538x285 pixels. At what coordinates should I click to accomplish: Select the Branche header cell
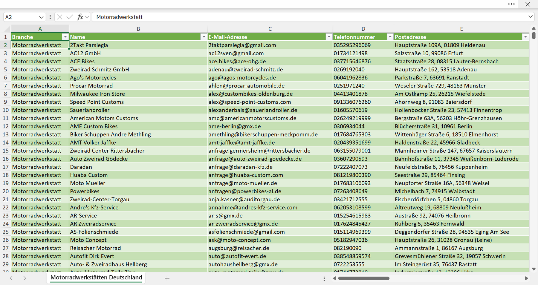[40, 37]
